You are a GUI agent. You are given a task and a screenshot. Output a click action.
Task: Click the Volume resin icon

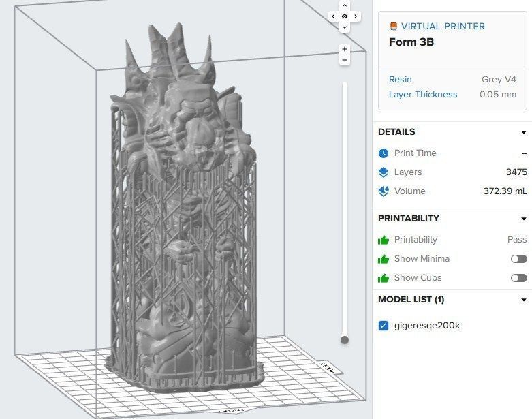tap(384, 191)
